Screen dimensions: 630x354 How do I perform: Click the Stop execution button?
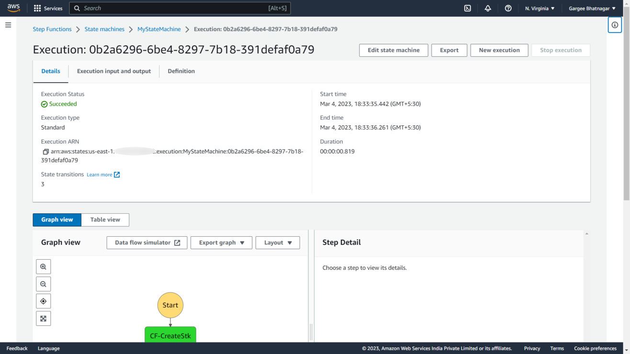(561, 50)
